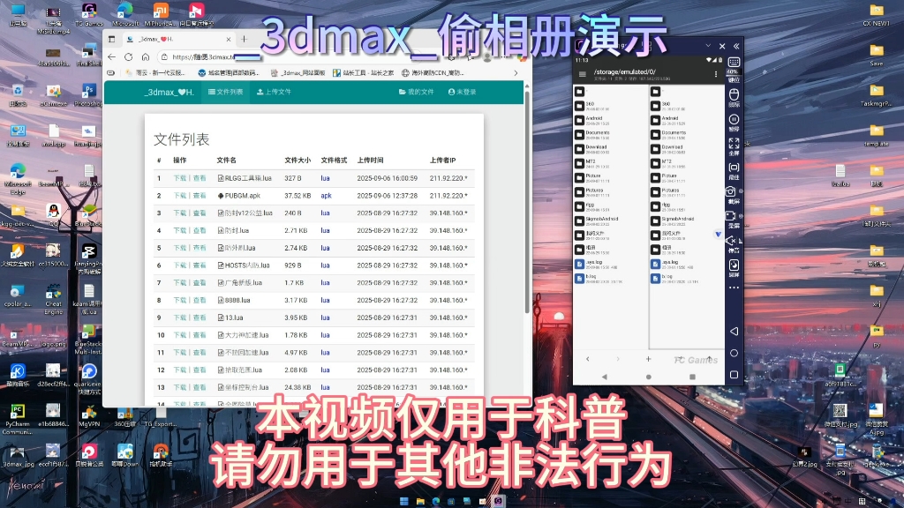Image resolution: width=904 pixels, height=508 pixels.
Task: Open the emulator title bar dropdown
Action: point(708,46)
